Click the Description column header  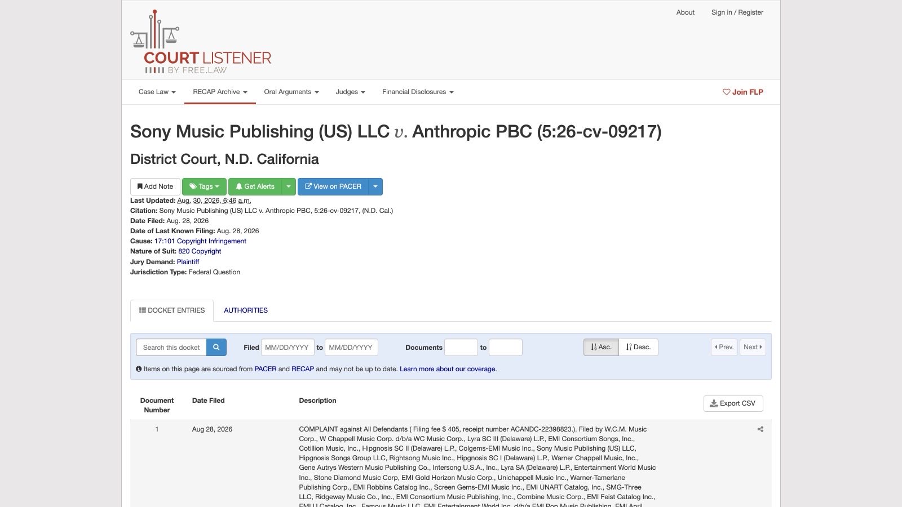[x=317, y=401]
